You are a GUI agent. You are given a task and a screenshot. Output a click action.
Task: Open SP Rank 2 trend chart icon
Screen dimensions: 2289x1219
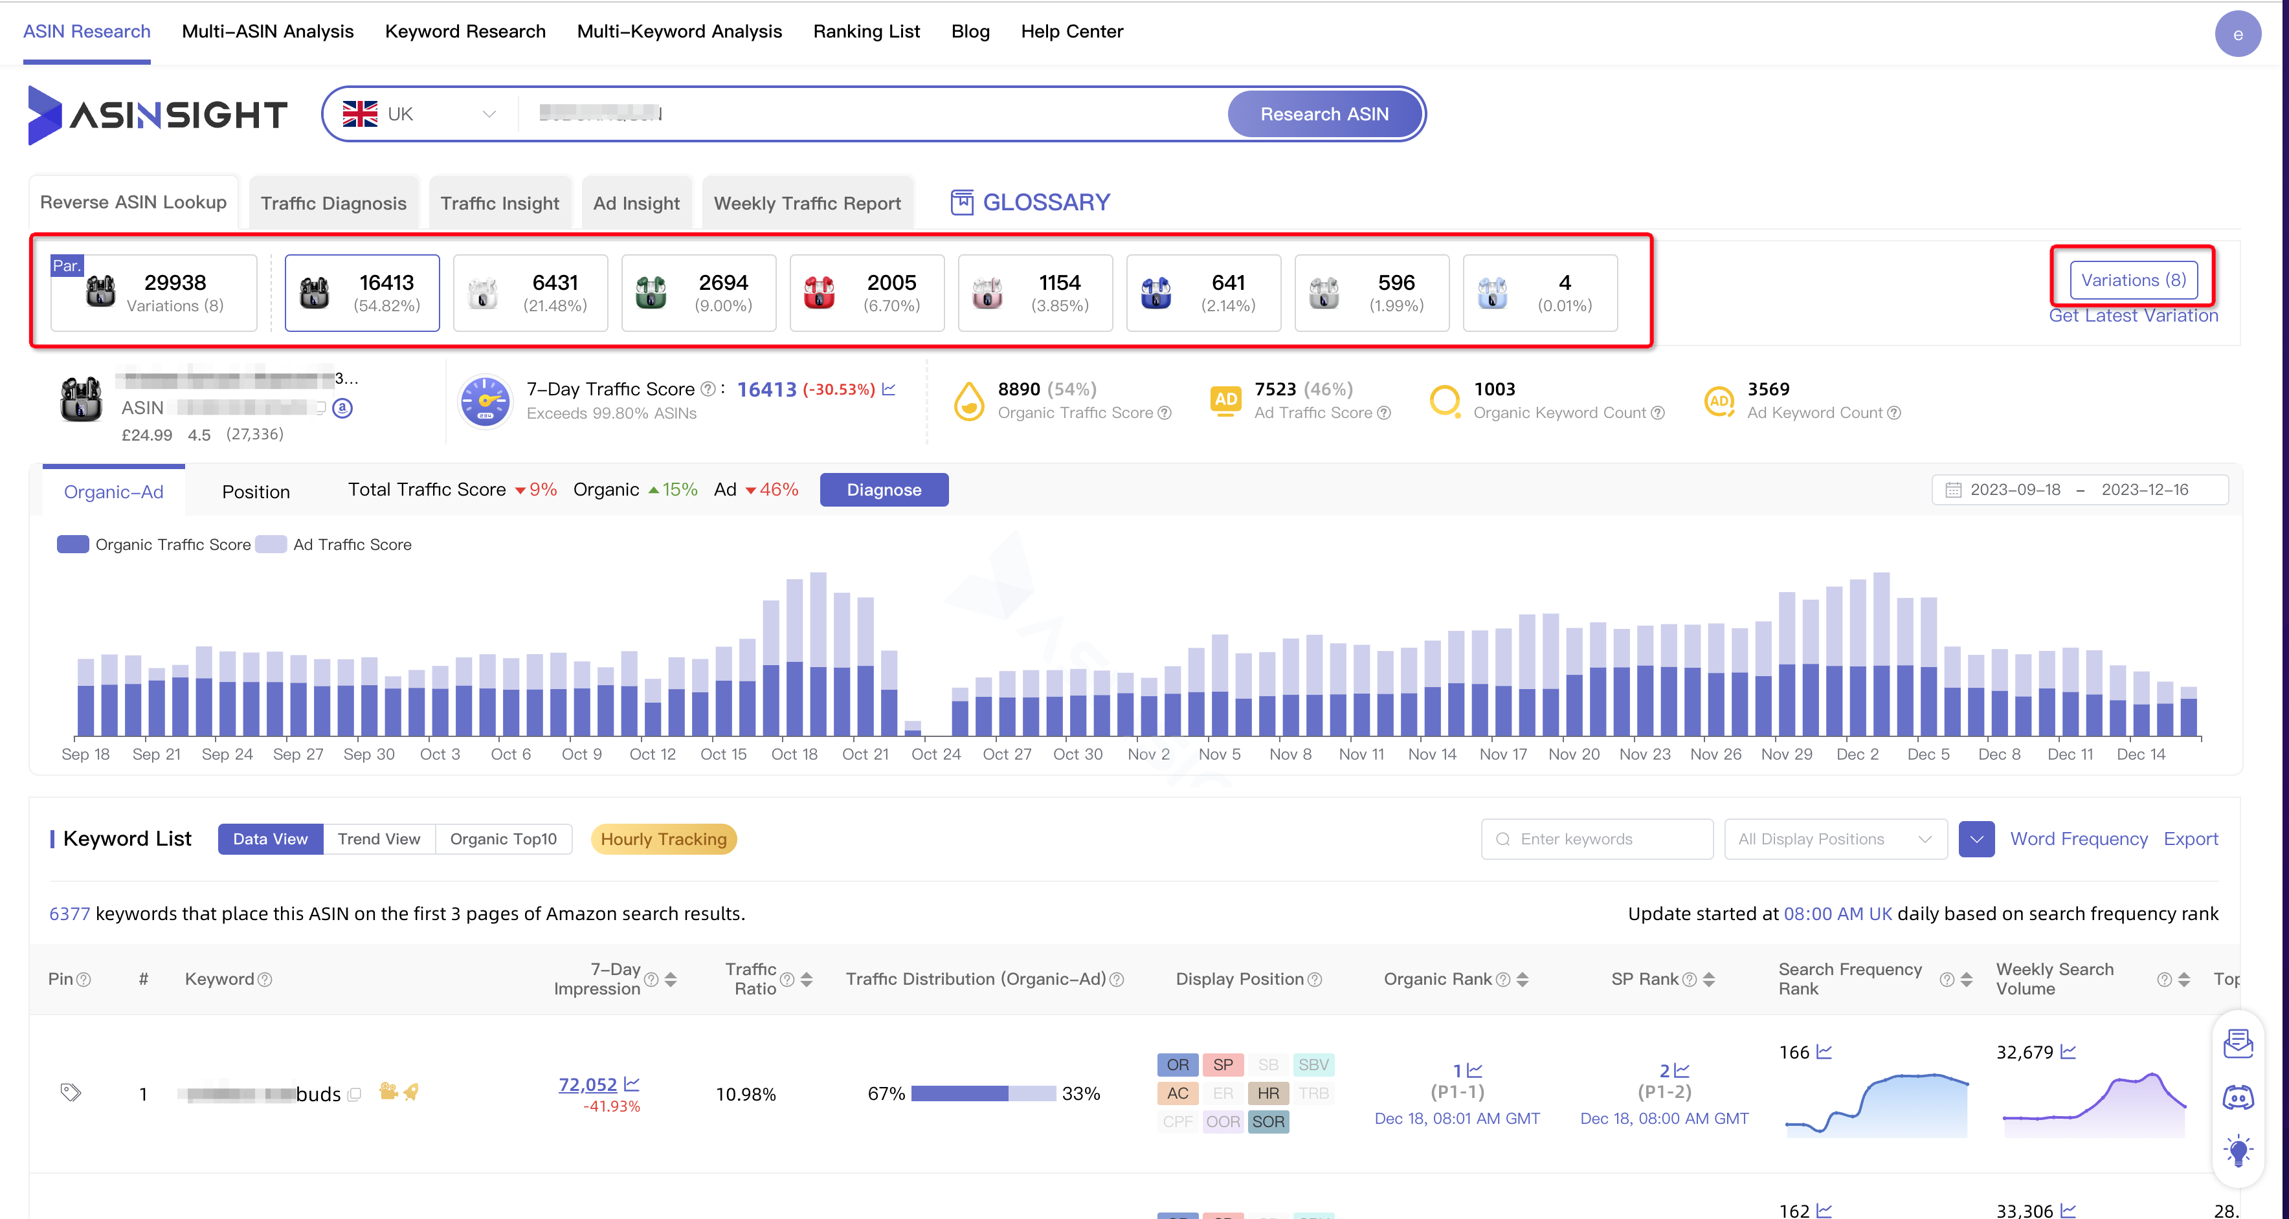[x=1680, y=1070]
